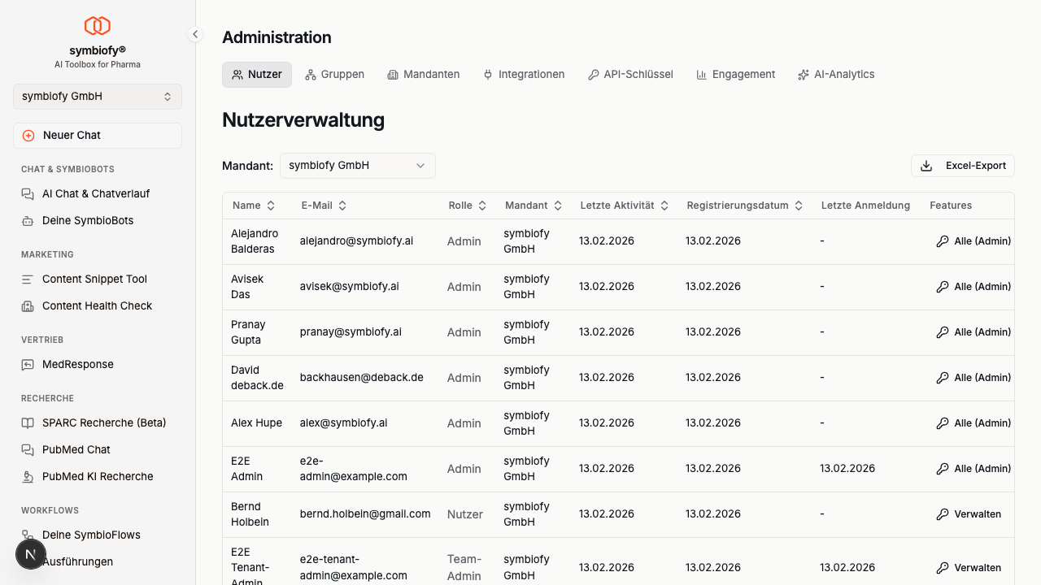Open Alle (Admin) features for Alejandro Balderas
Screen dimensions: 1041x585
click(x=973, y=240)
